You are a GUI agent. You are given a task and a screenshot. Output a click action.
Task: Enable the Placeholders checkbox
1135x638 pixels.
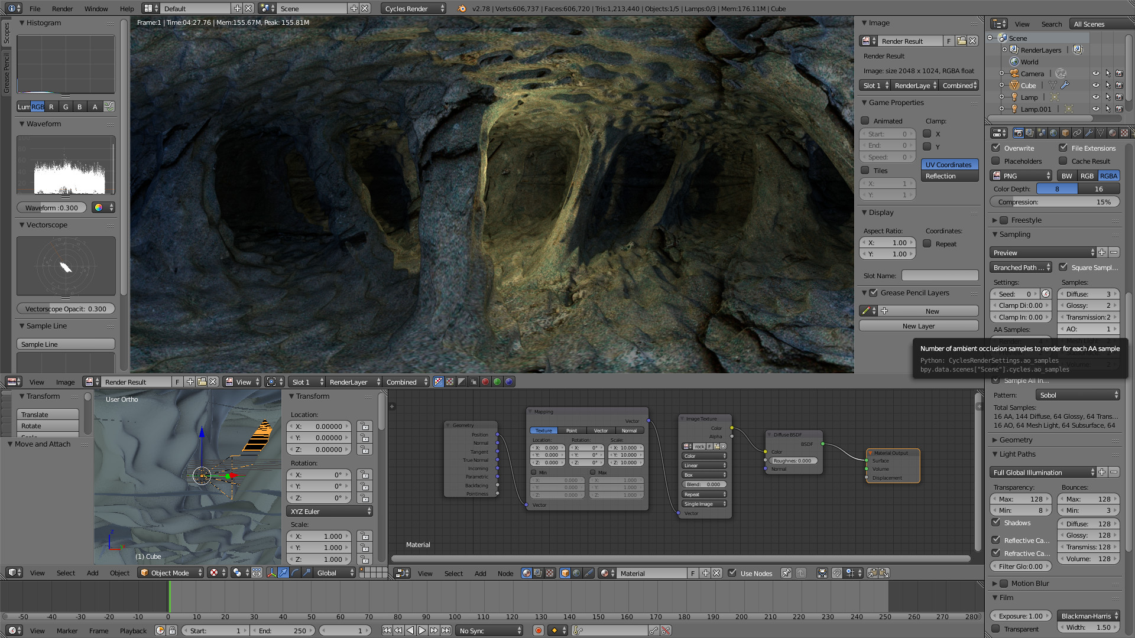[x=996, y=161]
